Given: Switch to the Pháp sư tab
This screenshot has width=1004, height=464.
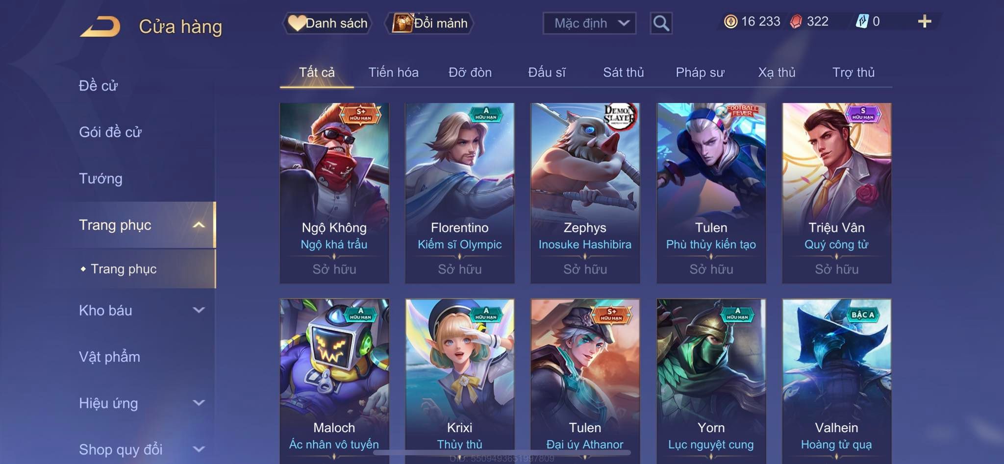Looking at the screenshot, I should pyautogui.click(x=700, y=73).
